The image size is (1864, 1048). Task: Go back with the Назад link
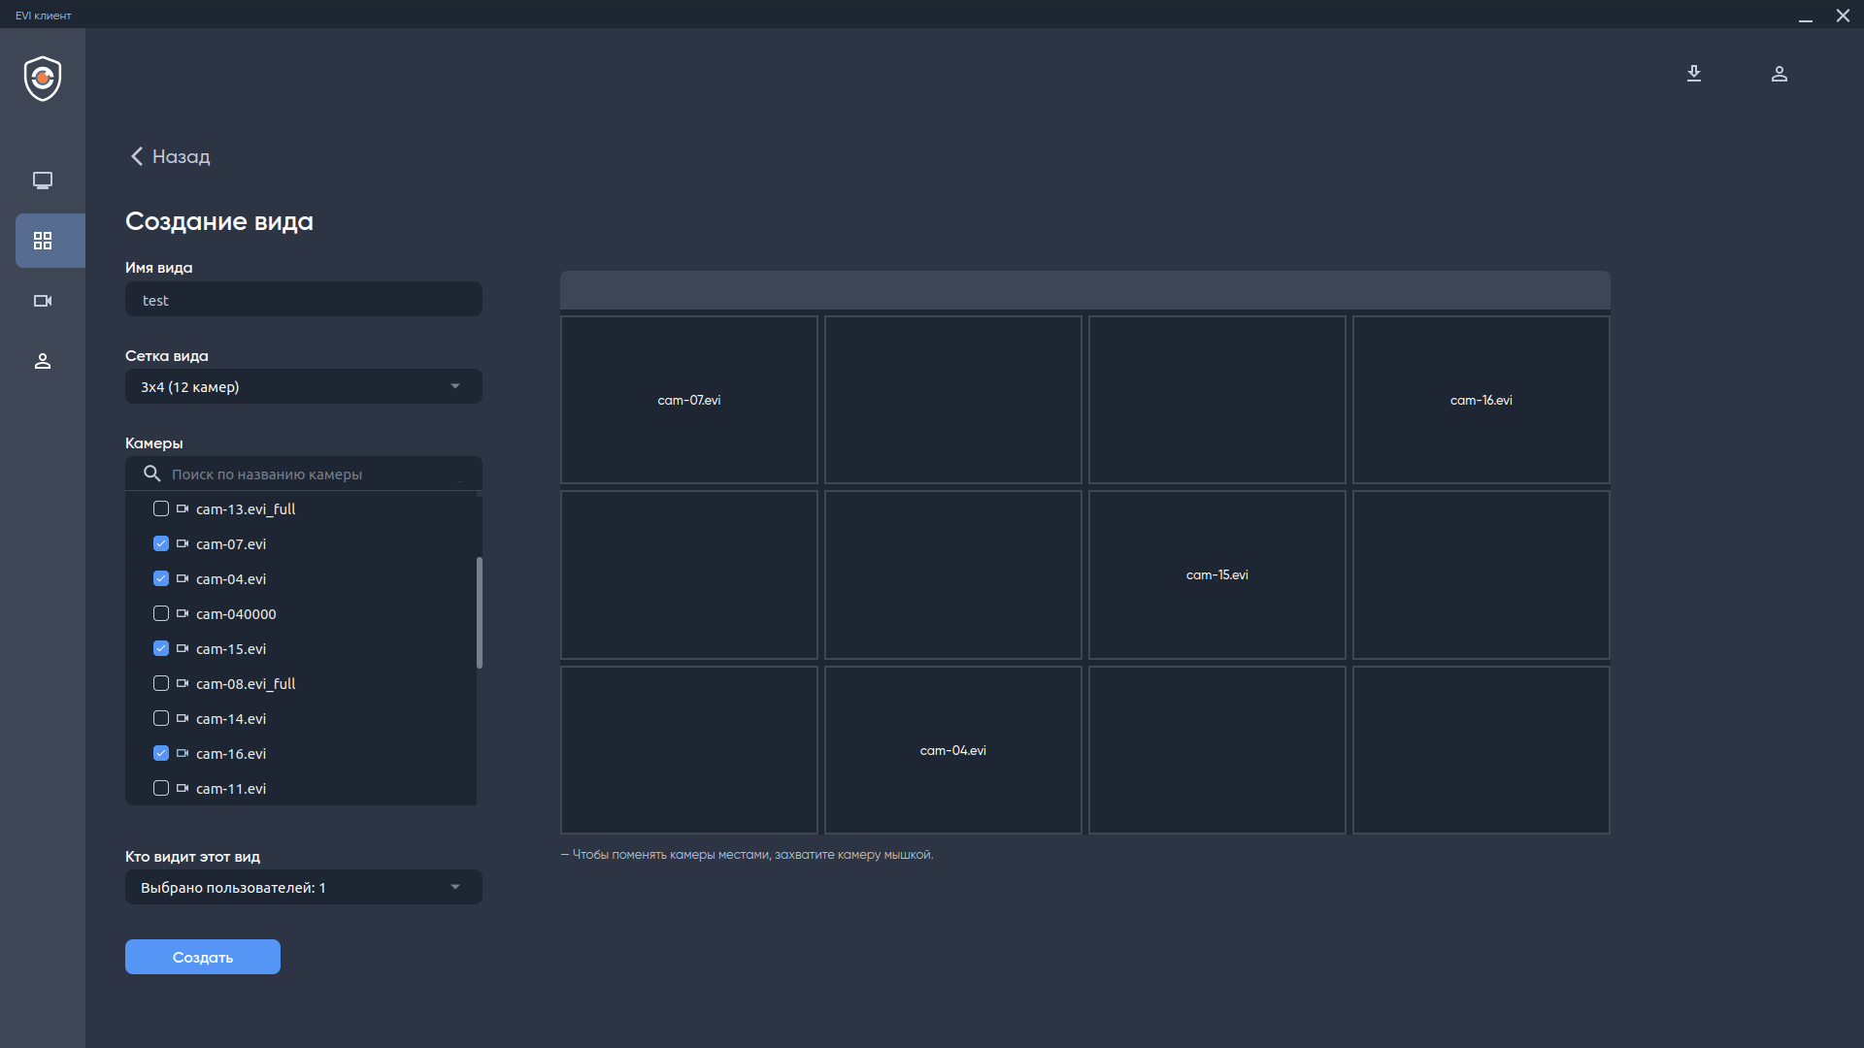click(170, 156)
